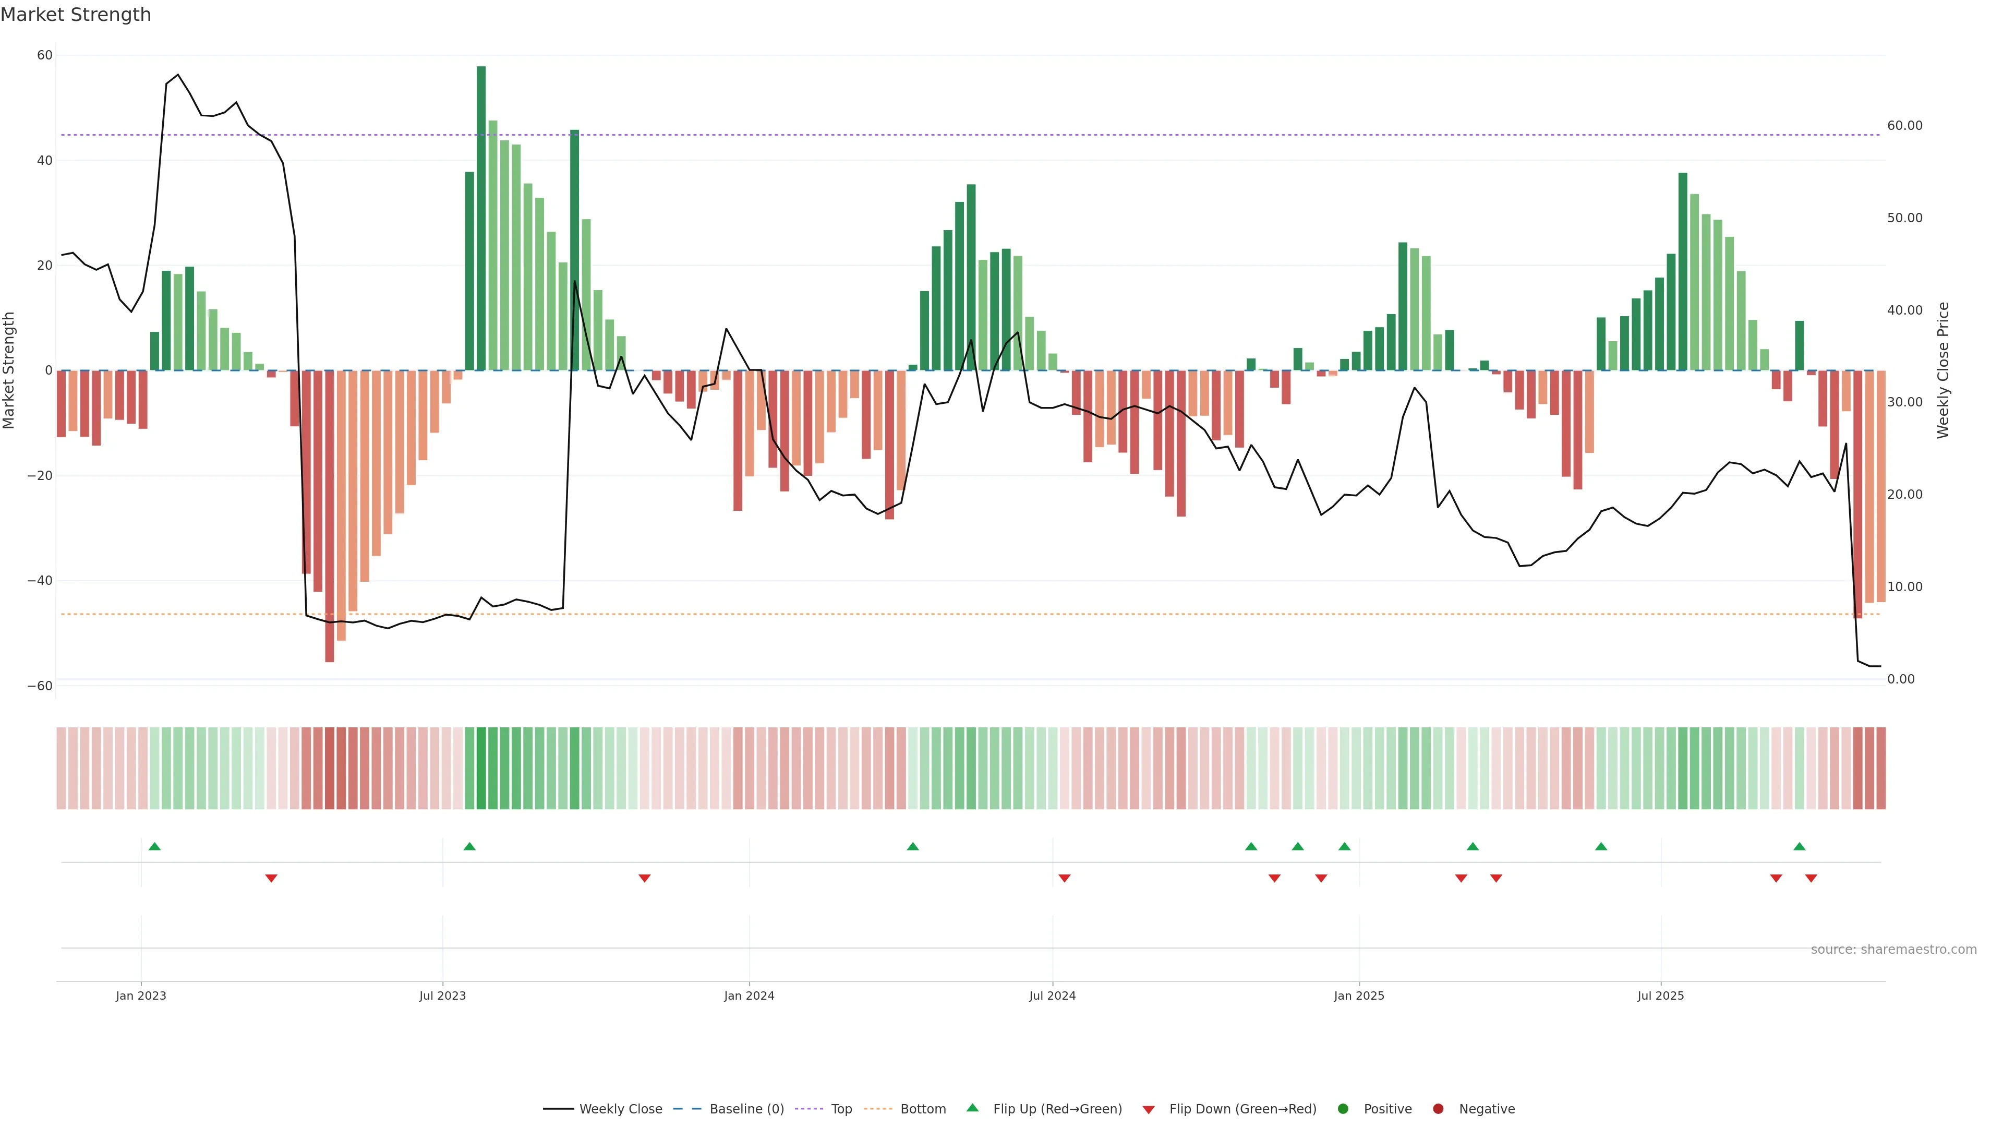Image resolution: width=2003 pixels, height=1127 pixels.
Task: Click Flip Up green triangle legend icon
Action: point(972,1108)
